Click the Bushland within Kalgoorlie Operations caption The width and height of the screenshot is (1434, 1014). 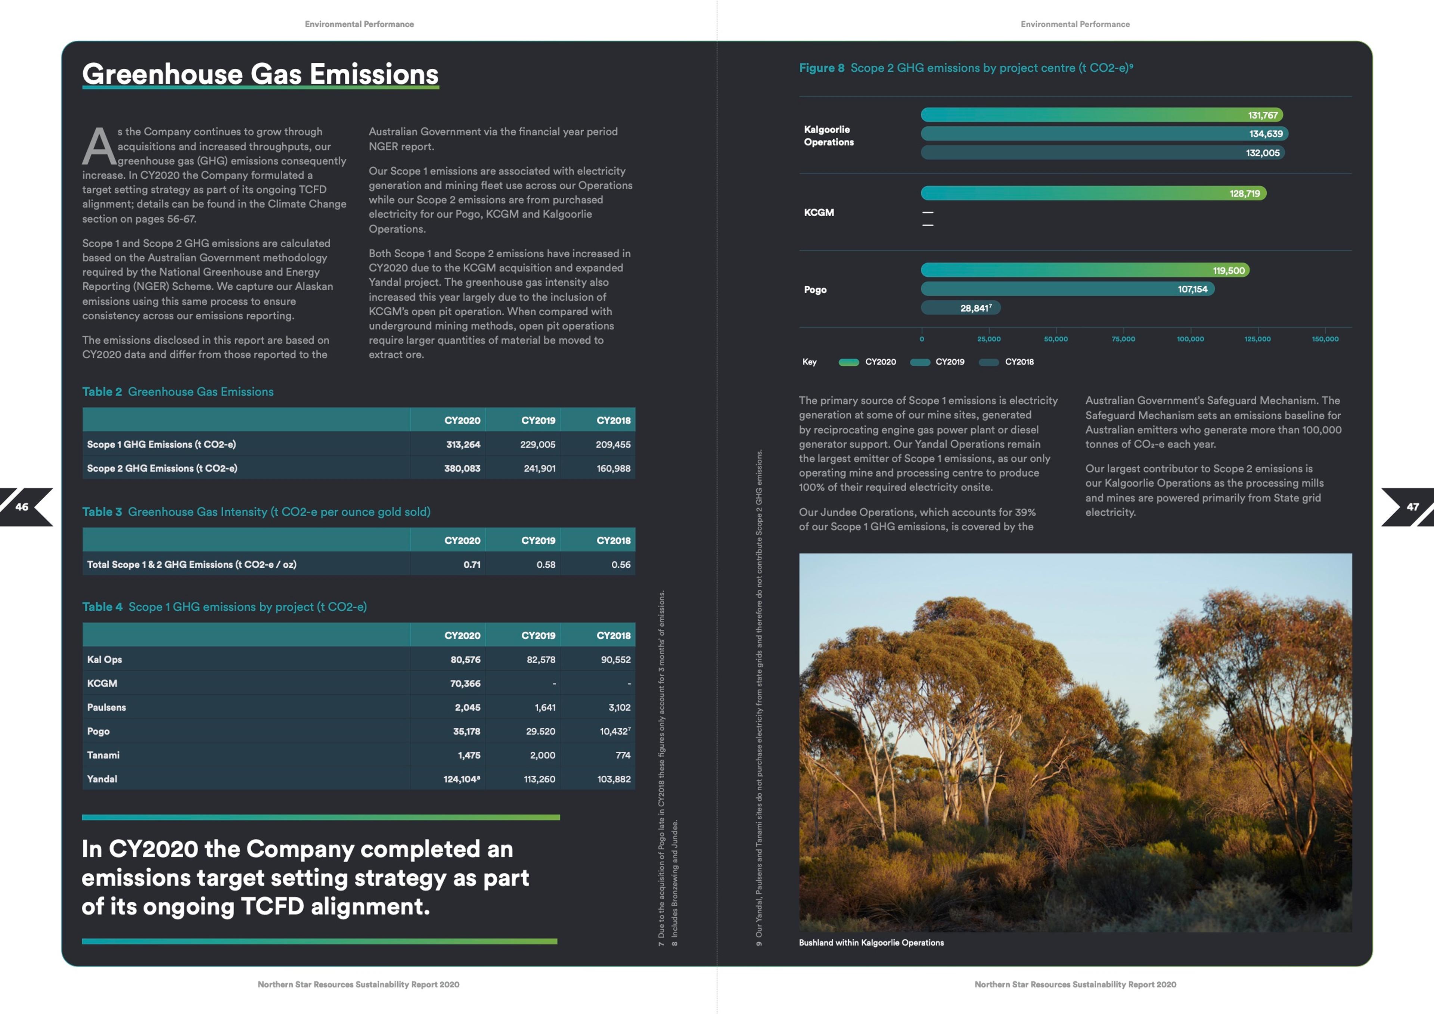pos(870,942)
